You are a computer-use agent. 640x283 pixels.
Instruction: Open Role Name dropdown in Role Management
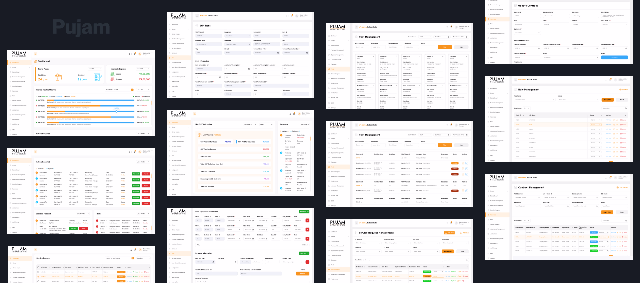pos(534,100)
